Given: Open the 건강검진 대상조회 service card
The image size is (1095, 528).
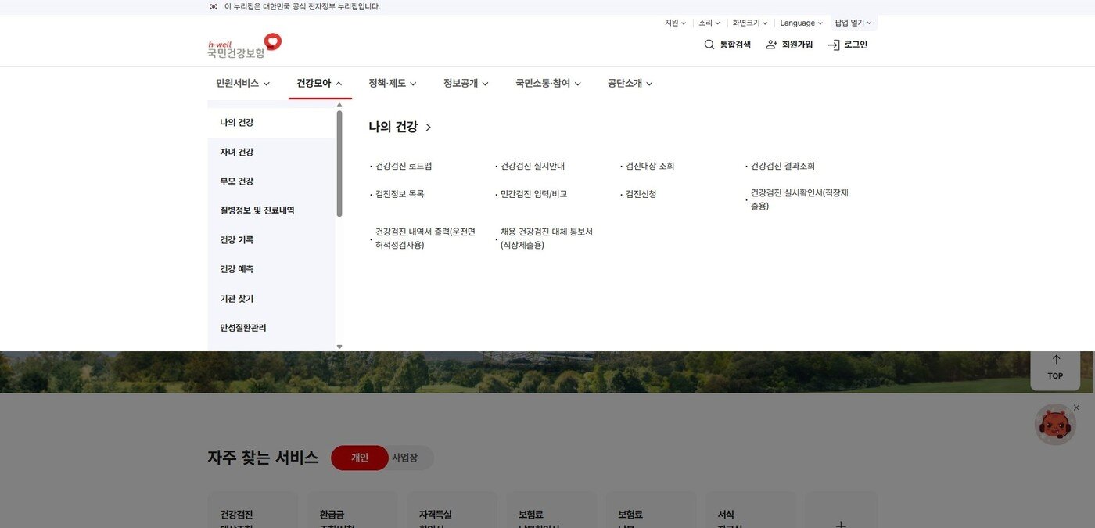Looking at the screenshot, I should pos(253,510).
